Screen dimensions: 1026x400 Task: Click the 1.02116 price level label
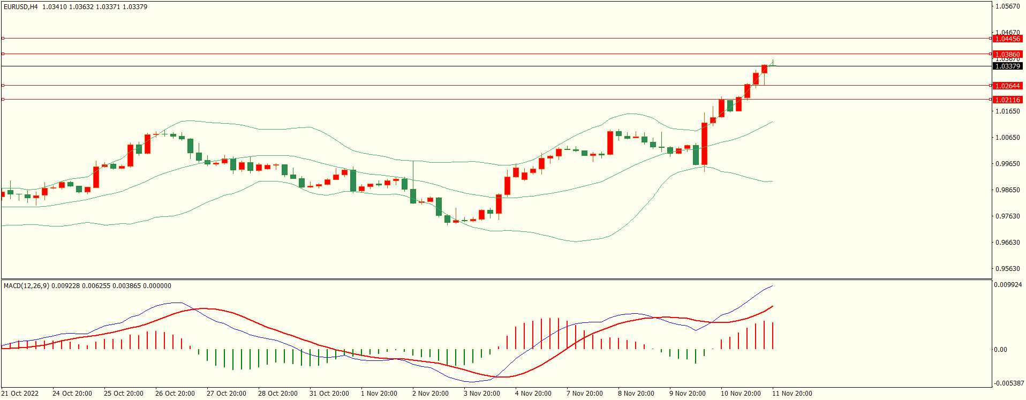1007,100
